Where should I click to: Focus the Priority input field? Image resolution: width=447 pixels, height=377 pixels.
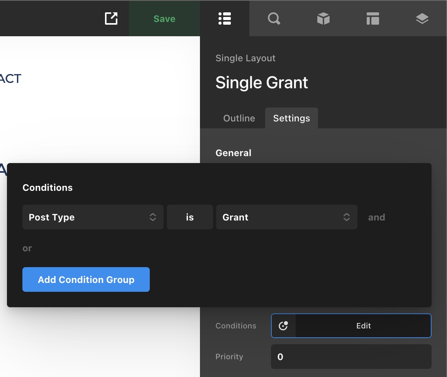pyautogui.click(x=351, y=357)
